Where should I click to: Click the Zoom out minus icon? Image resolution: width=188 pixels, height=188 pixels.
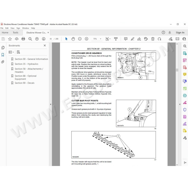coord(80,39)
